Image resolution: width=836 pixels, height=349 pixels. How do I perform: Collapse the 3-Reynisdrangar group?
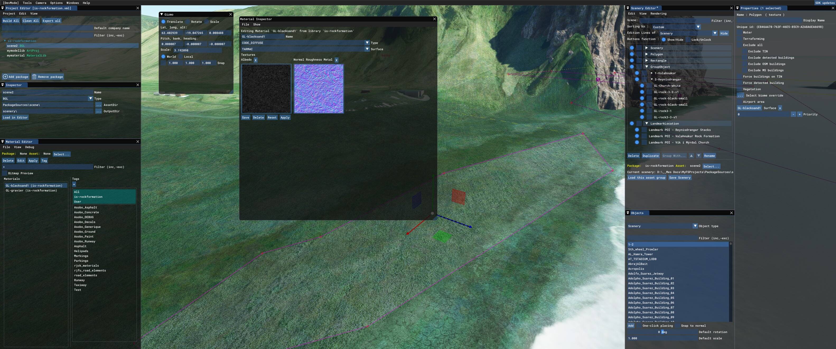tap(652, 79)
